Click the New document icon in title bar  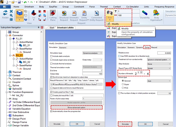click(7, 2)
